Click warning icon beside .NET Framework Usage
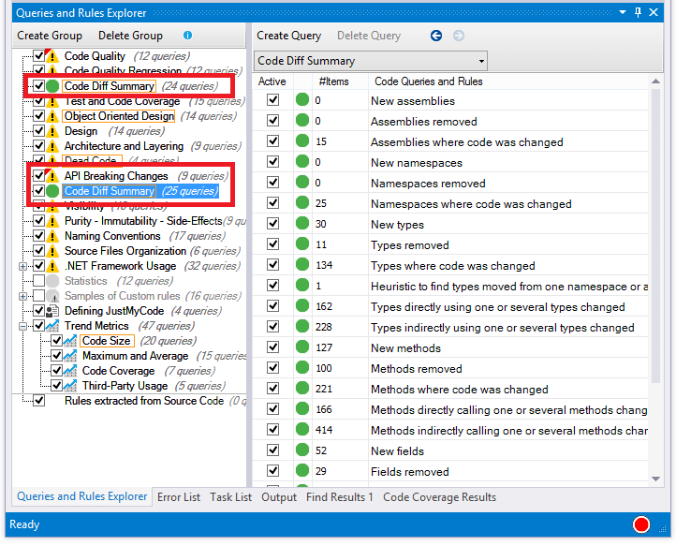The image size is (676, 546). 52,266
